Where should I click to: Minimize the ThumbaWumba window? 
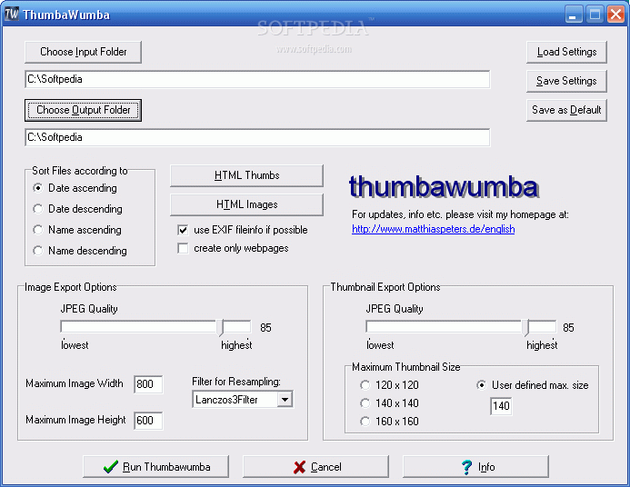point(574,14)
